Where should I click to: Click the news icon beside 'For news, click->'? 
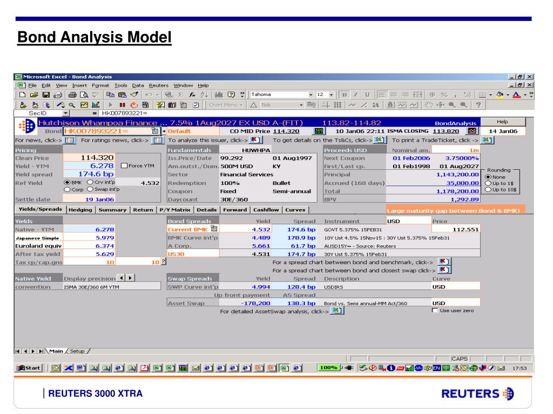[x=69, y=141]
